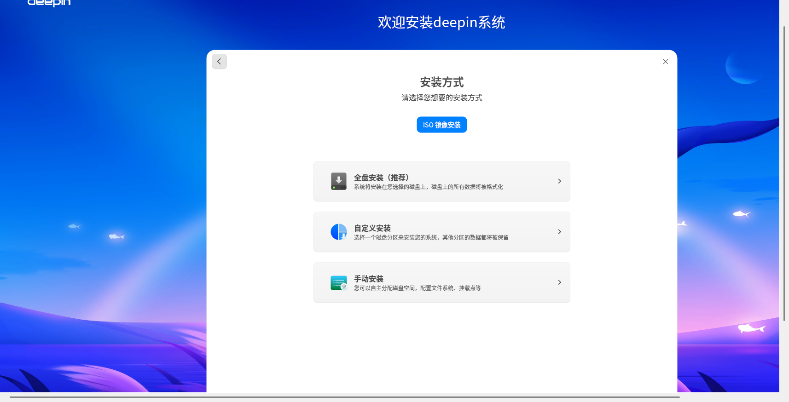Viewport: 789px width, 402px height.
Task: Expand the 全盘安装 option chevron
Action: click(x=559, y=181)
